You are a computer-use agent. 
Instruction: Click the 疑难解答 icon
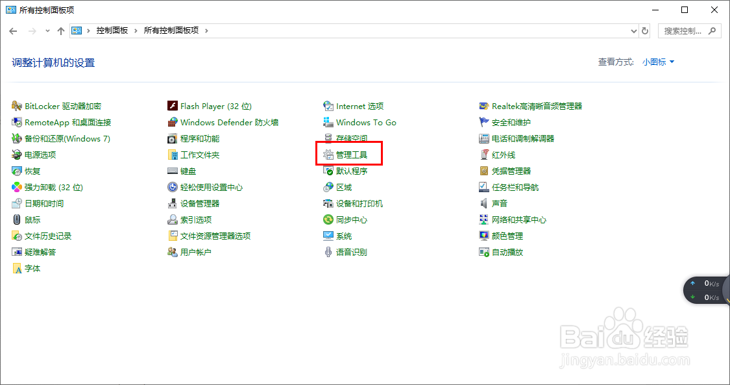tap(17, 252)
